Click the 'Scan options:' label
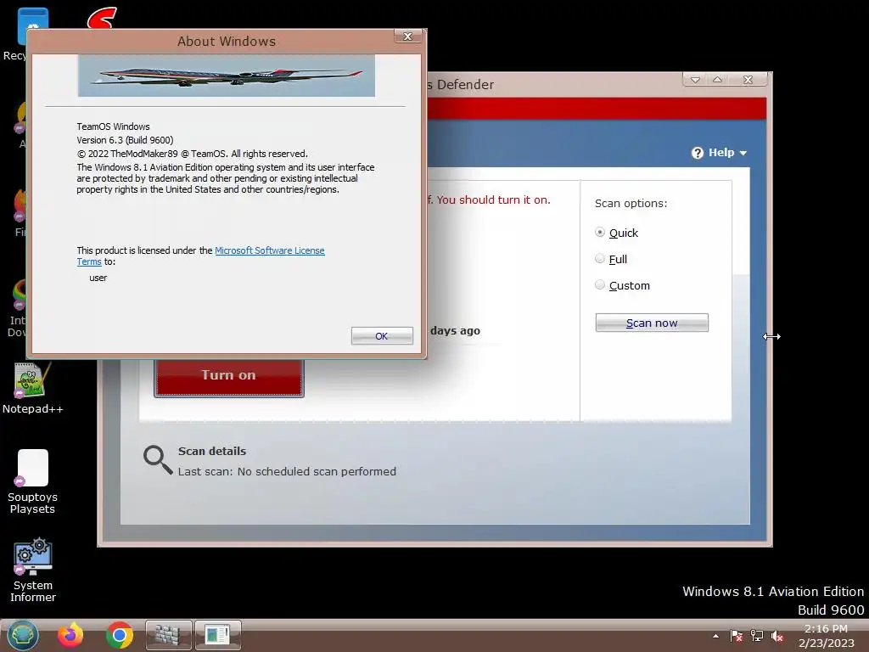The image size is (869, 652). click(631, 204)
